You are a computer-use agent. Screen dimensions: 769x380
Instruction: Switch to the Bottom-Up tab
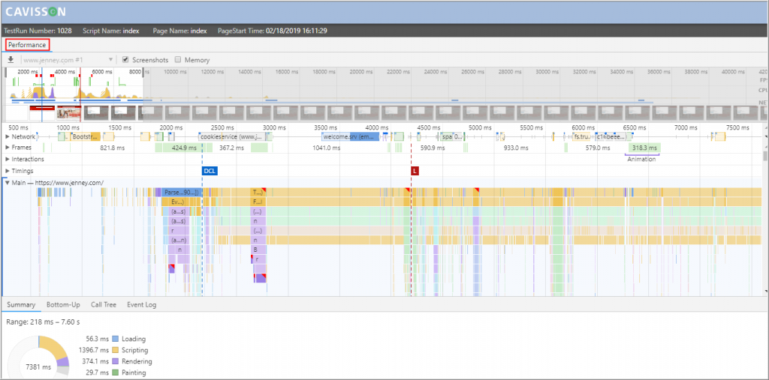click(x=63, y=304)
